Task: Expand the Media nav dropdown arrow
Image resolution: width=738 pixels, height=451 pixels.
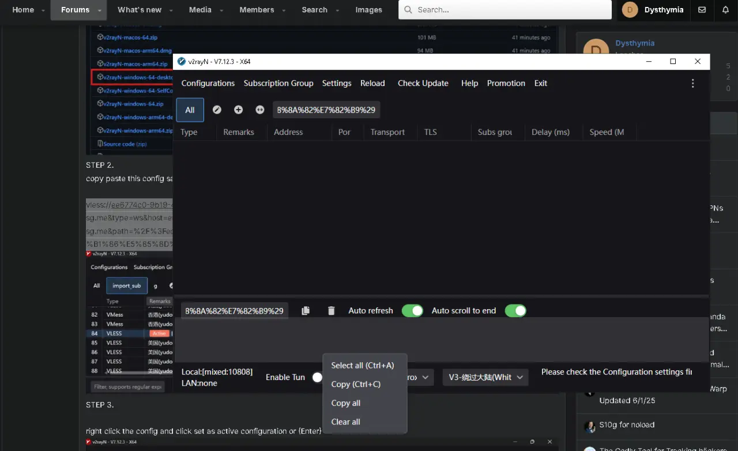Action: tap(221, 10)
